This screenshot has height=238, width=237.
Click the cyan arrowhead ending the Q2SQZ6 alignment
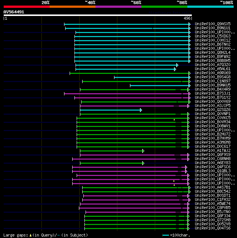141,110
